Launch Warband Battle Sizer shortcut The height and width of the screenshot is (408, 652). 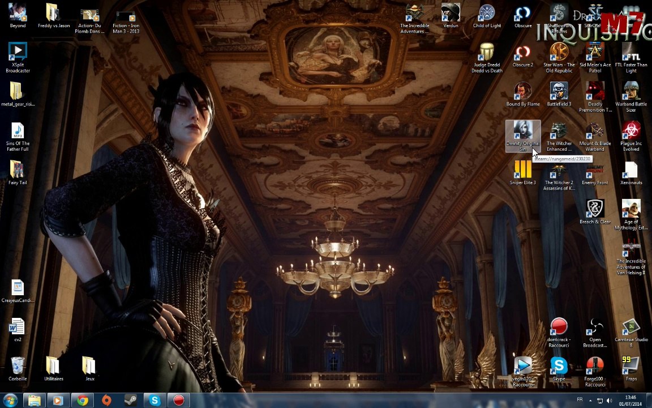point(631,96)
